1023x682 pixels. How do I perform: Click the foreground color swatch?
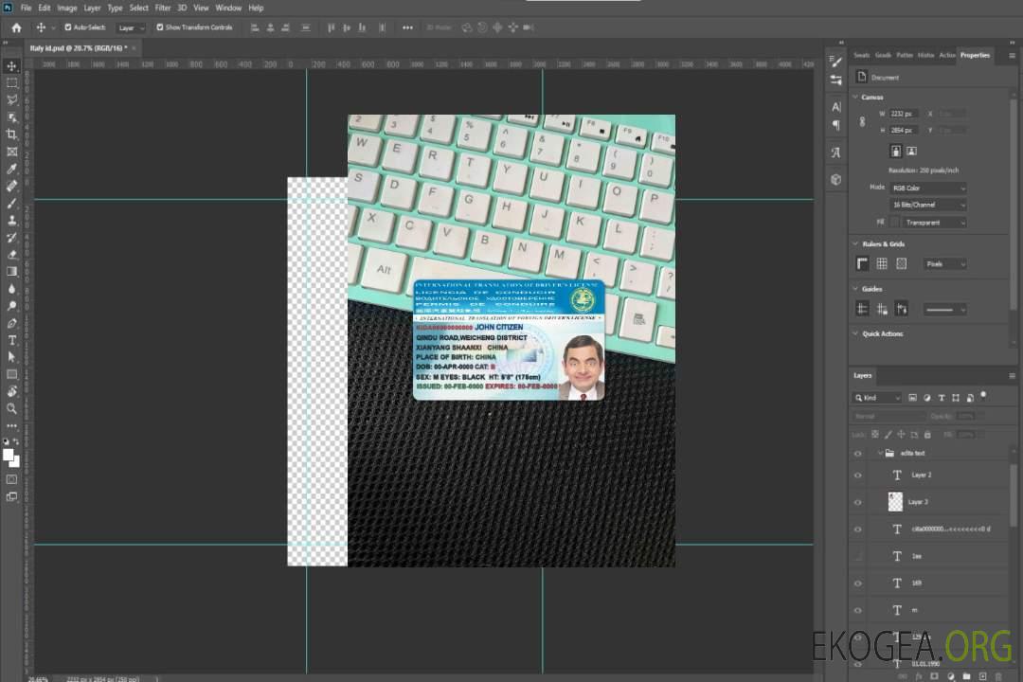(9, 455)
